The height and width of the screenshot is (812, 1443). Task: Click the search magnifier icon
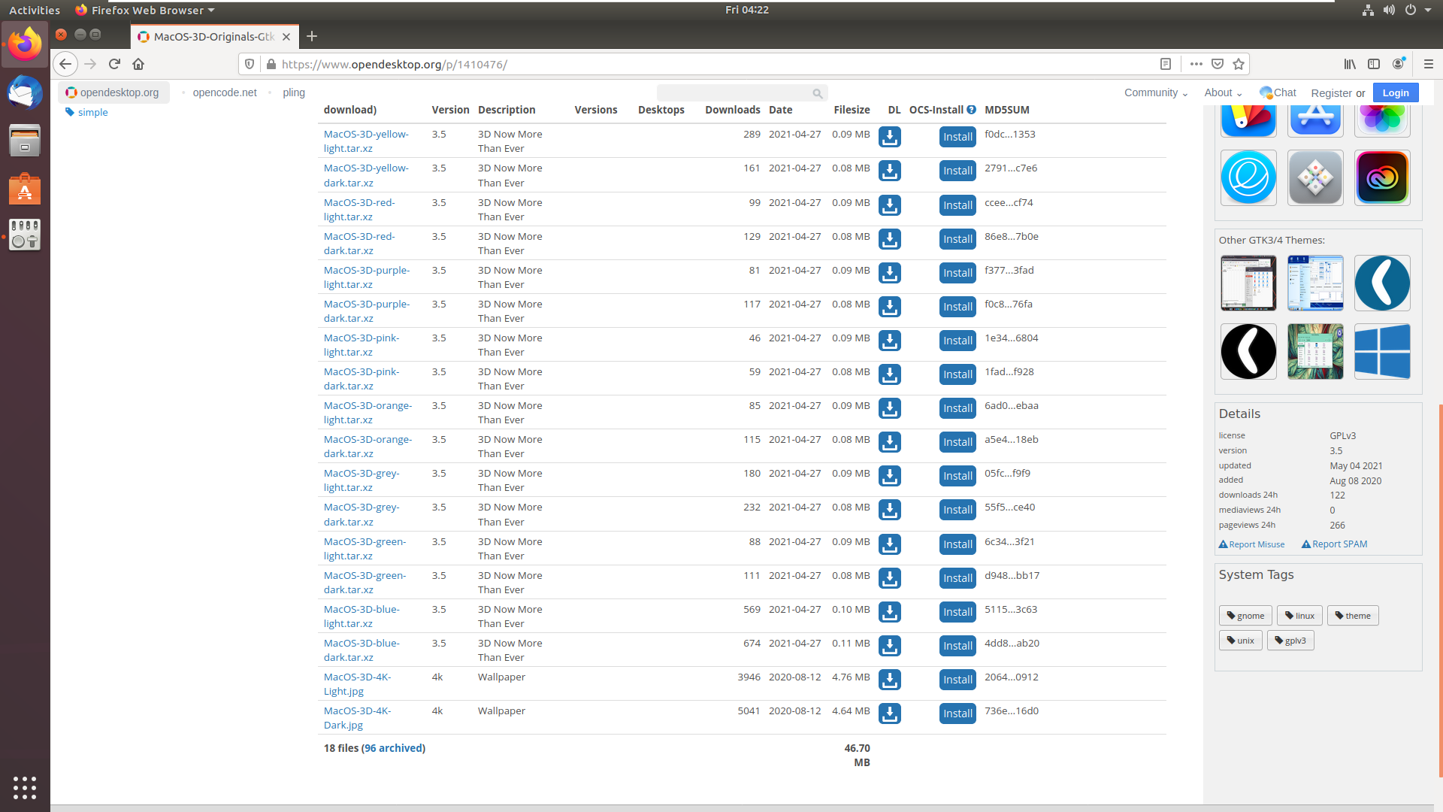point(817,93)
